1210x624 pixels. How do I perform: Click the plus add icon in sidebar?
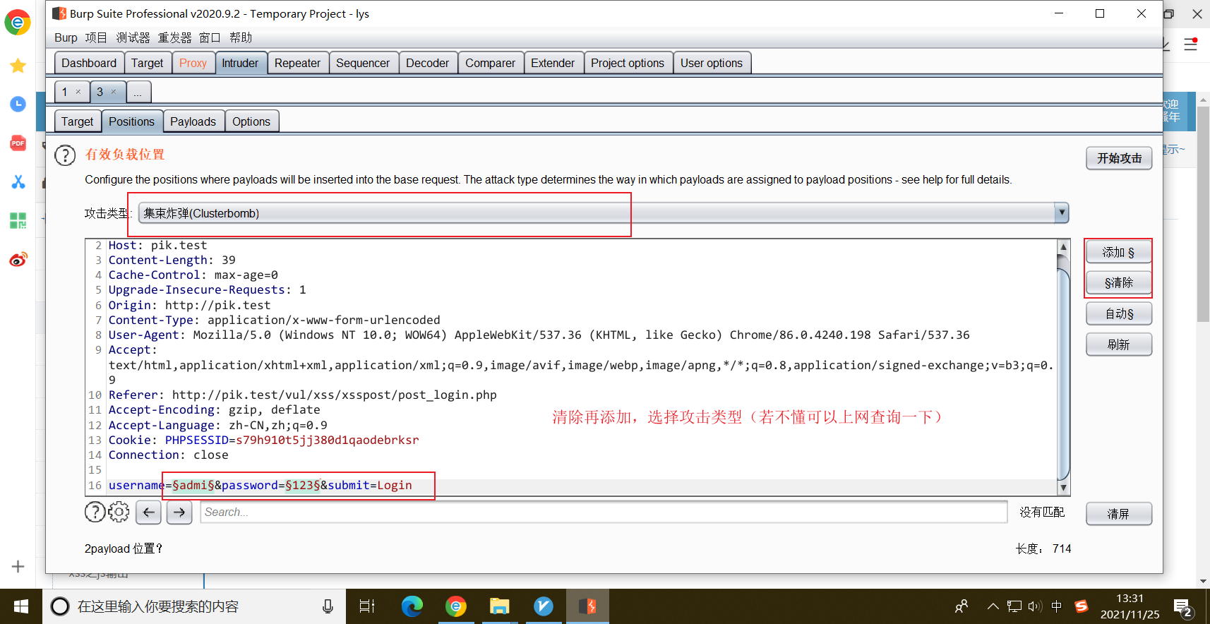coord(18,566)
